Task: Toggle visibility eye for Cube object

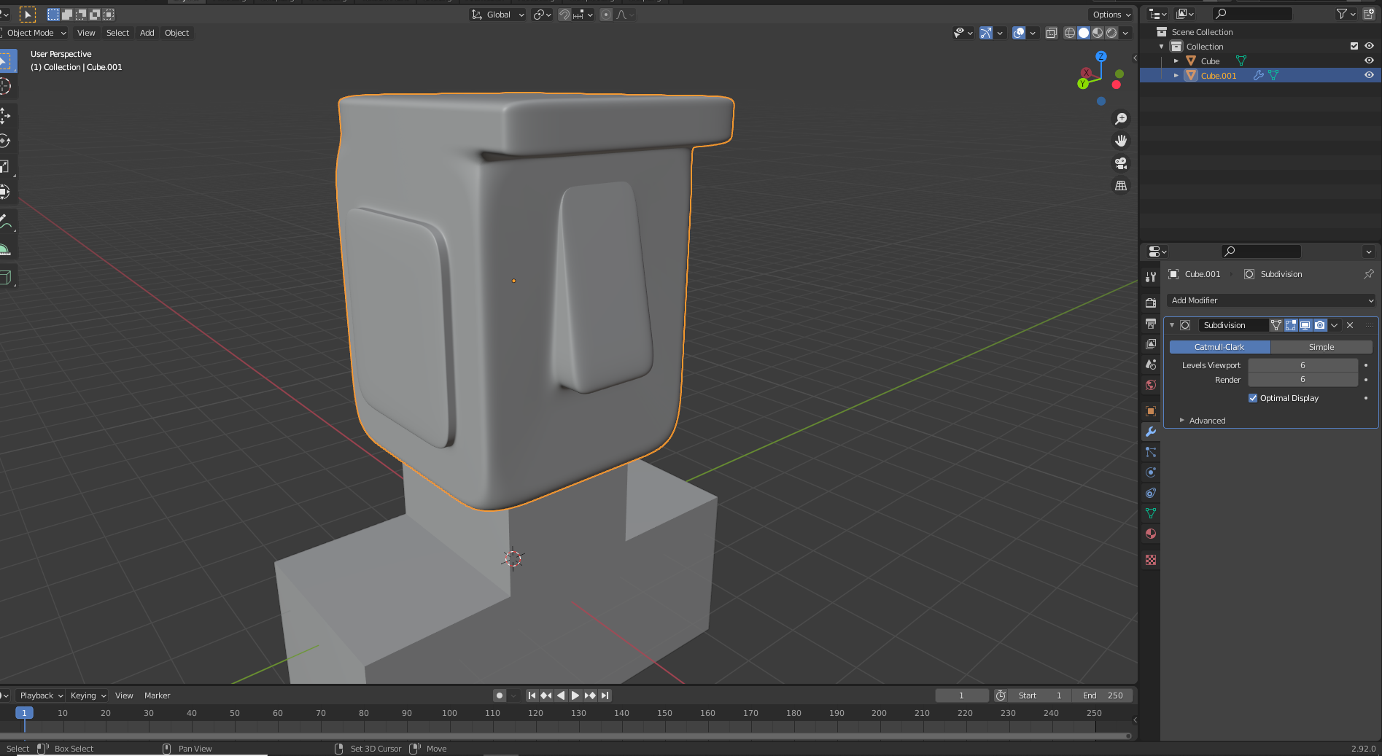Action: [1369, 61]
